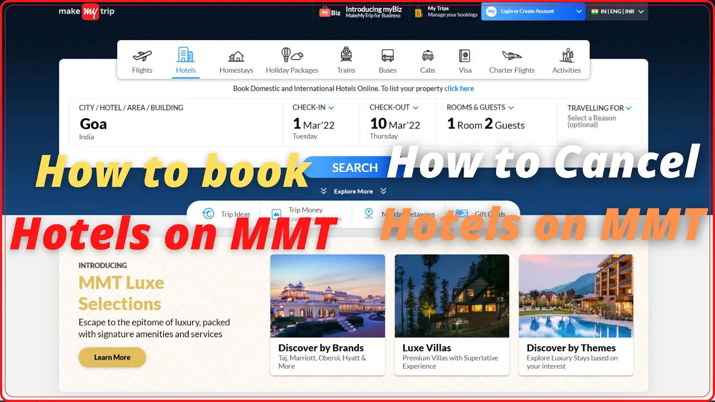The image size is (715, 402).
Task: Click the Nearby Getaways pin icon
Action: (368, 213)
